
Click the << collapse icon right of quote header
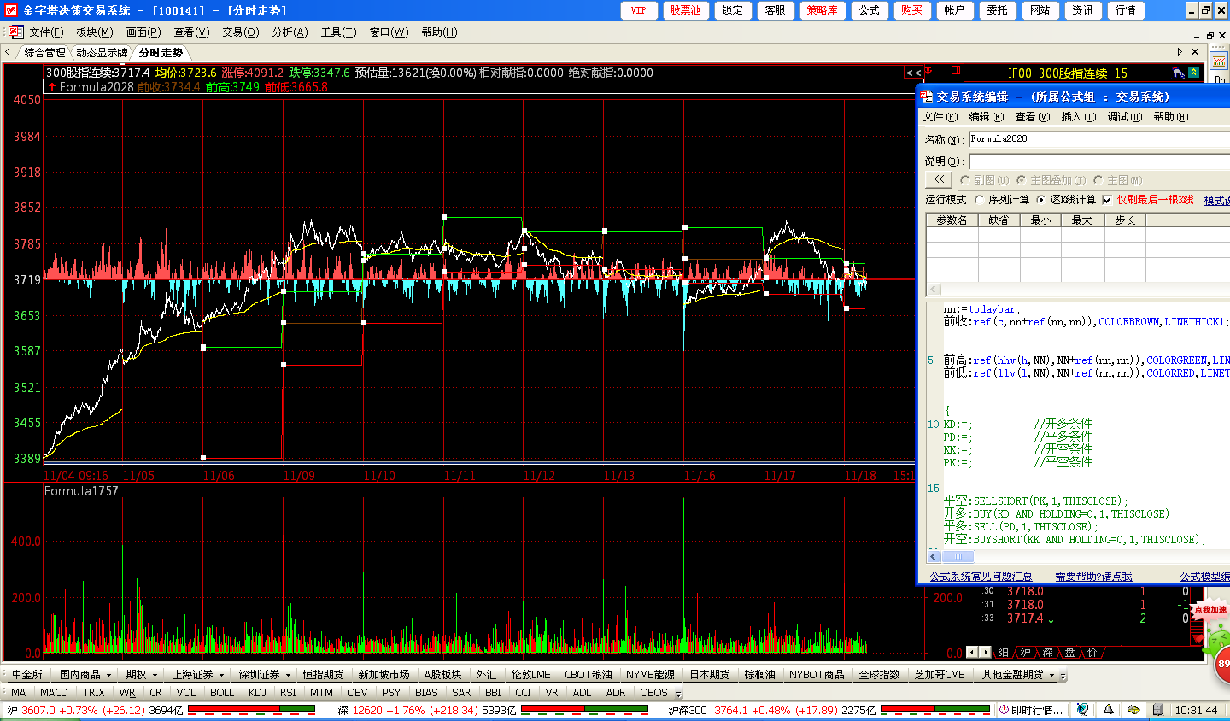coord(914,73)
